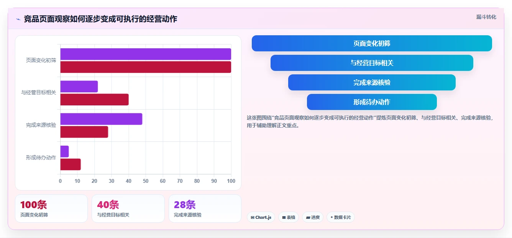Click the 漏斗转化 tag in the header
The width and height of the screenshot is (512, 238).
486,17
